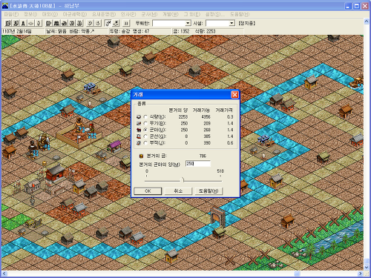
Task: Click the purple-roofed market stall on the map
Action: click(x=114, y=146)
